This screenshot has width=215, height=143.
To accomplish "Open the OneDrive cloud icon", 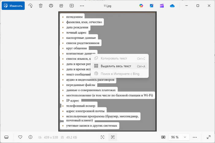I will (172, 6).
